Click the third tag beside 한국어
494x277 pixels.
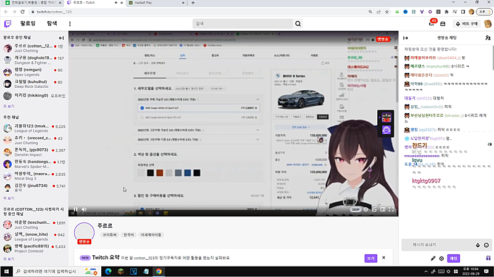[151, 235]
